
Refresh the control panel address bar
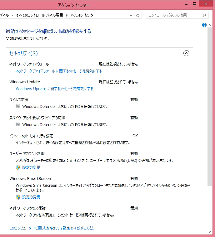pyautogui.click(x=138, y=15)
